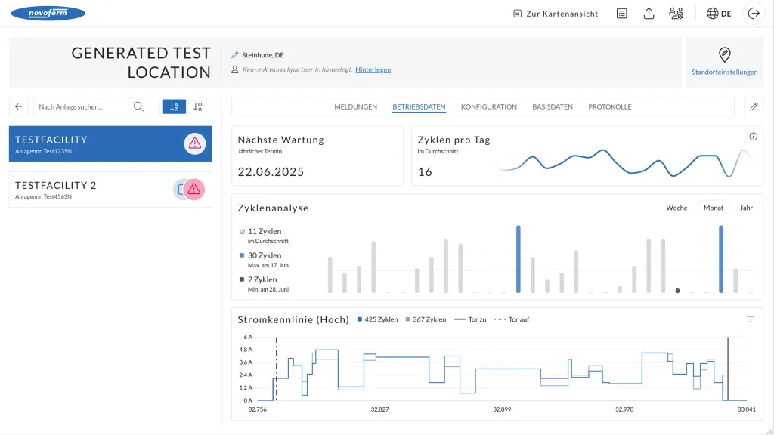The height and width of the screenshot is (435, 774).
Task: Open the list view icon in header
Action: click(x=622, y=14)
